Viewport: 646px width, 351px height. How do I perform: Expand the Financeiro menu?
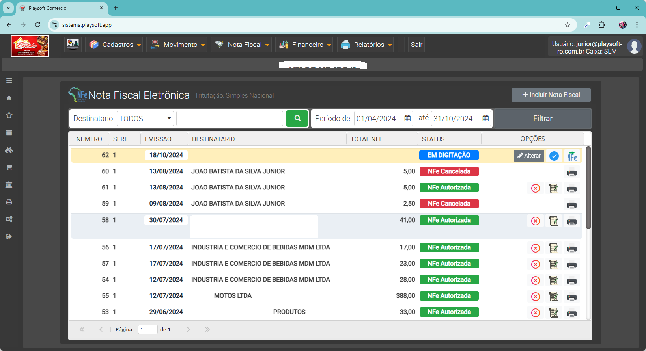click(304, 45)
